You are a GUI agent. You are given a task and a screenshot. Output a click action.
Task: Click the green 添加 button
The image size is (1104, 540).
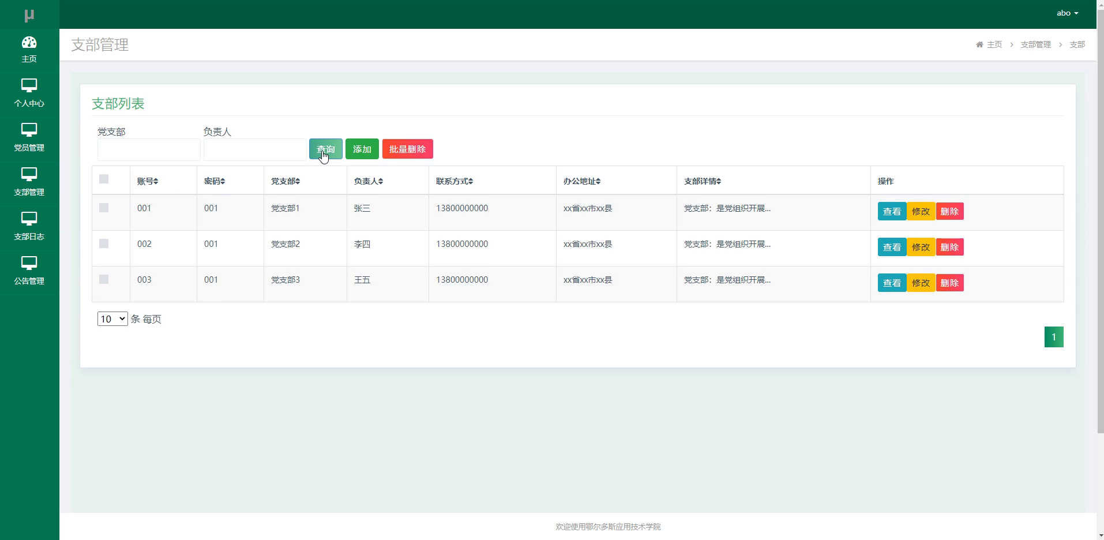point(362,149)
